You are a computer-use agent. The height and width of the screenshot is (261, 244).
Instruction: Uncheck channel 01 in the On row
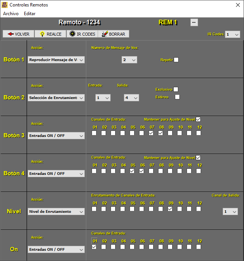pyautogui.click(x=94, y=247)
